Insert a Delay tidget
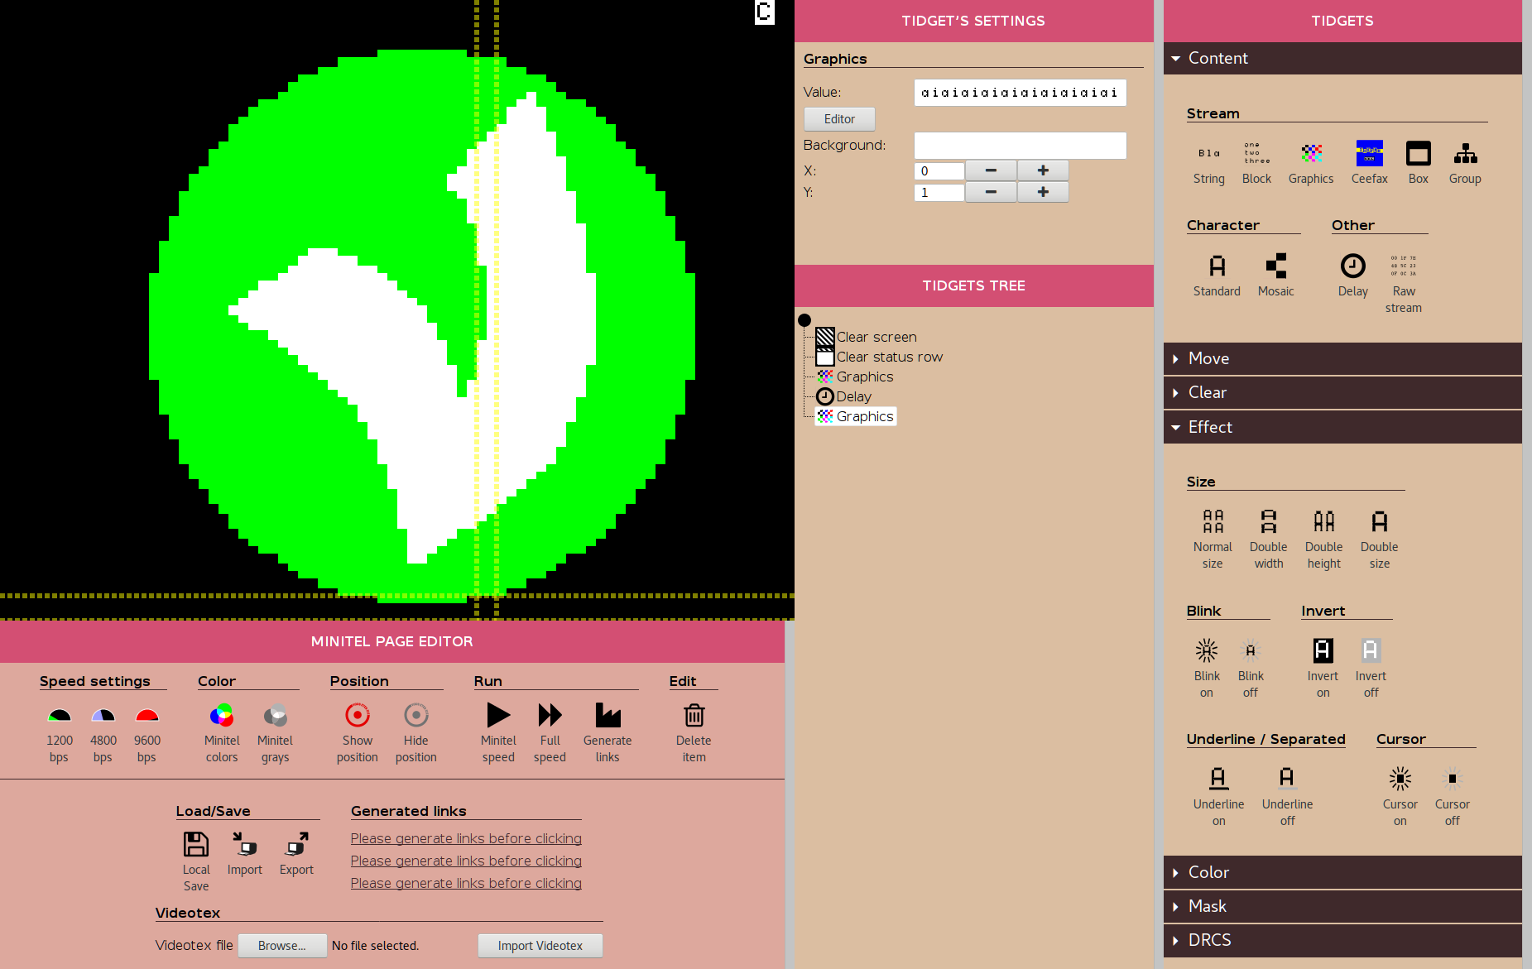 1352,273
